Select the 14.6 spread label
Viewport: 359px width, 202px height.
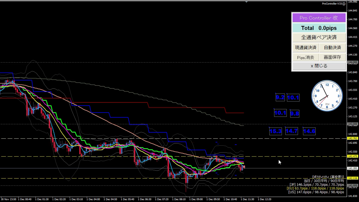pyautogui.click(x=309, y=132)
